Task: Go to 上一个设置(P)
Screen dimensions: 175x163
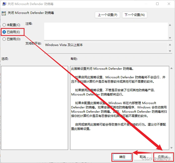Action: point(107,15)
